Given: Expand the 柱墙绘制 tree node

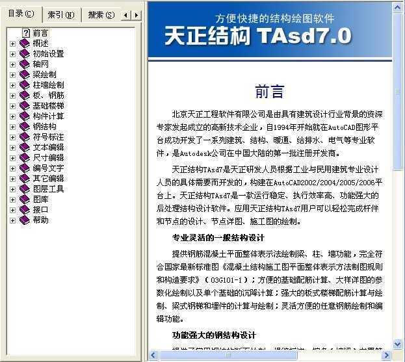Looking at the screenshot, I should coord(12,86).
